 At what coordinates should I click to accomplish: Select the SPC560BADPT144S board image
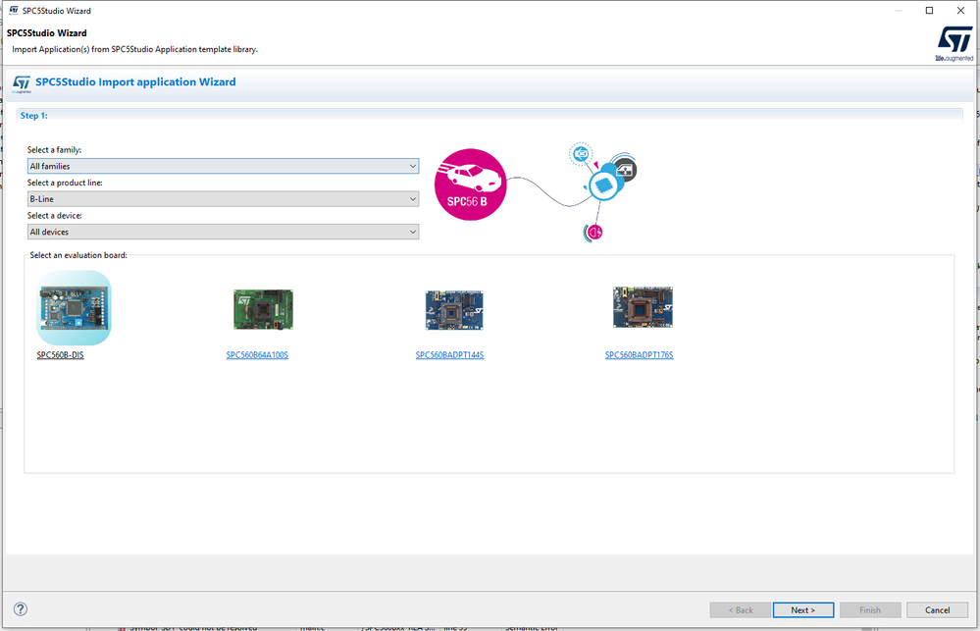pyautogui.click(x=454, y=309)
